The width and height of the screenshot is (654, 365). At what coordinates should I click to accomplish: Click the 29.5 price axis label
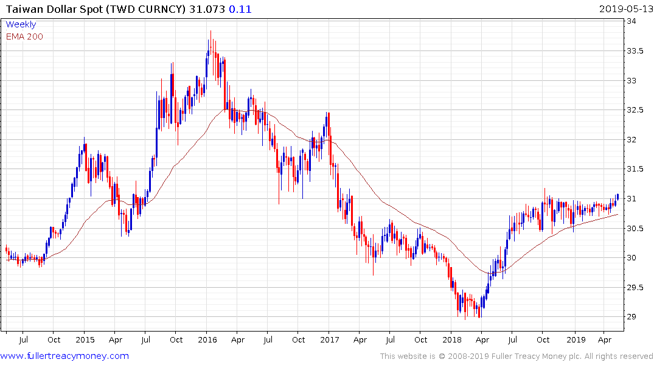click(x=635, y=287)
